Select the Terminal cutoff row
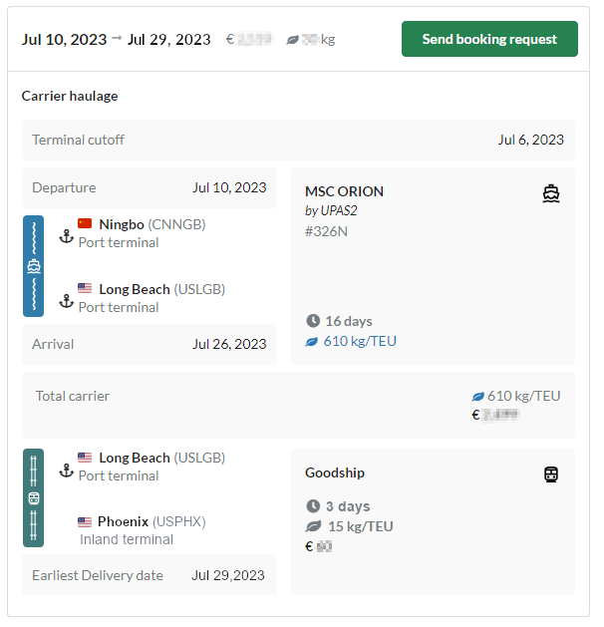The height and width of the screenshot is (627, 604). tap(298, 141)
